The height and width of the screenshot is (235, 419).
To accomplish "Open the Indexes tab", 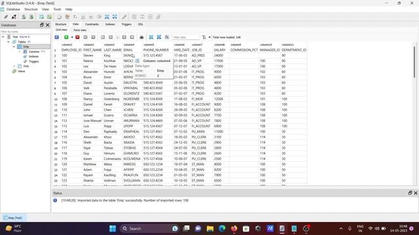I will [110, 24].
